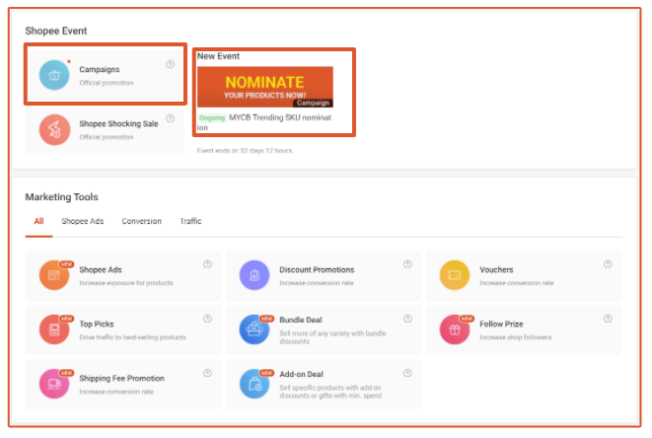Click the orange Shopee Ads icon
The image size is (652, 438).
54,275
